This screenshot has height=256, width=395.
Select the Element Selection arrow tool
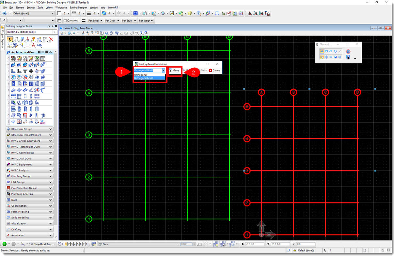[9, 40]
